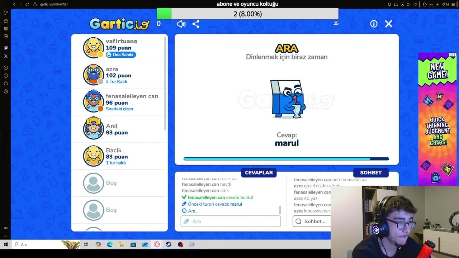
Task: Open File Explorer from the taskbar
Action: click(122, 244)
